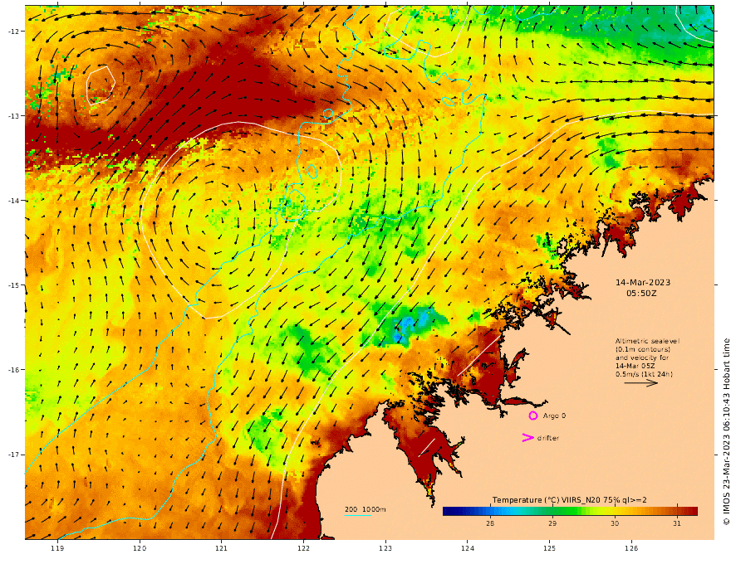
Task: Click longitude axis label 124
Action: click(468, 548)
